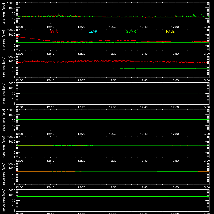
Task: Click 12:30 time label below the 610 MHz panel
Action: point(113,81)
